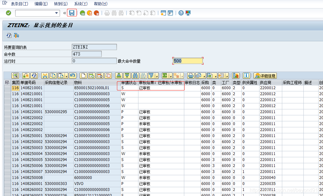Create a new session with the window icon

click(163, 13)
